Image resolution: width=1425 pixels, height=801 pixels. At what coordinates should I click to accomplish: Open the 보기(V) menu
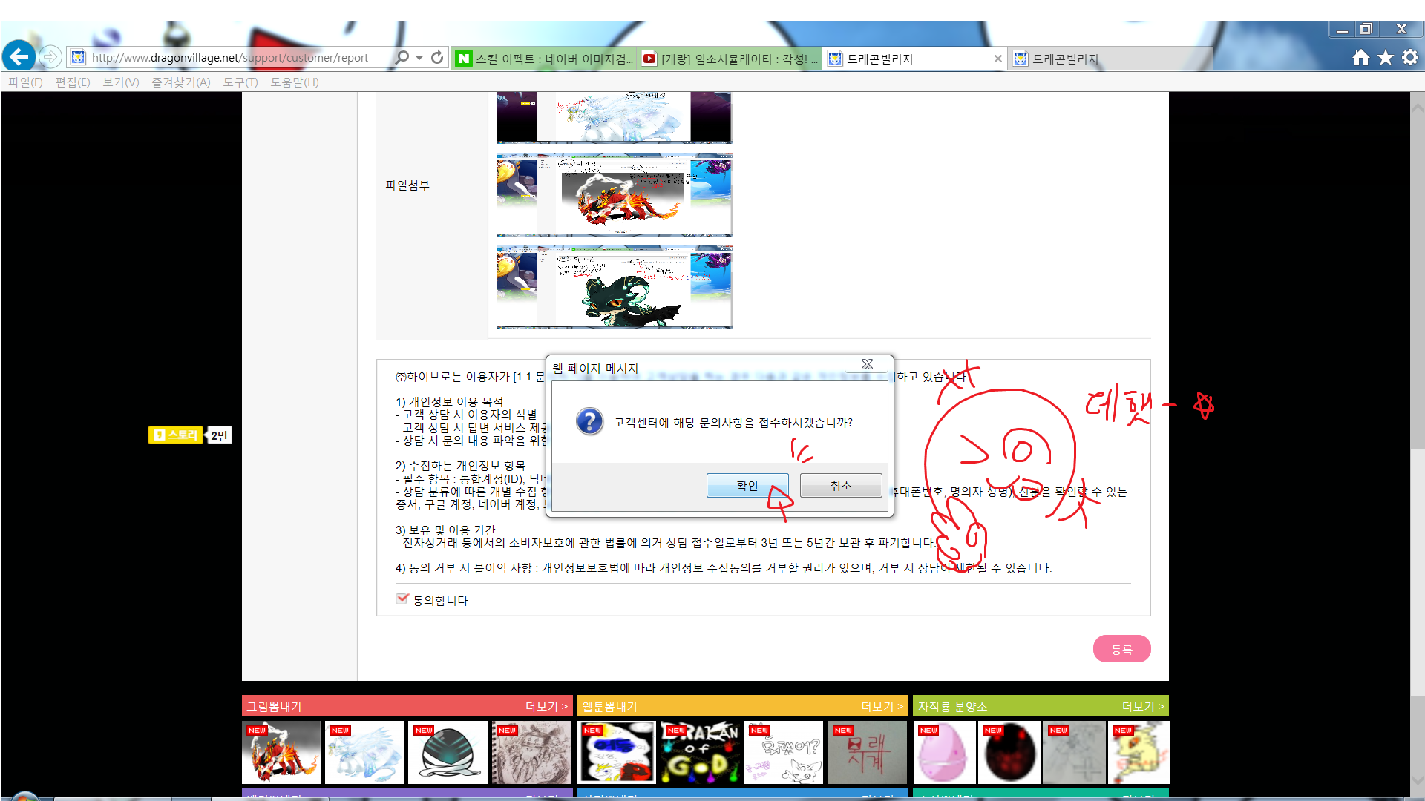(x=121, y=82)
